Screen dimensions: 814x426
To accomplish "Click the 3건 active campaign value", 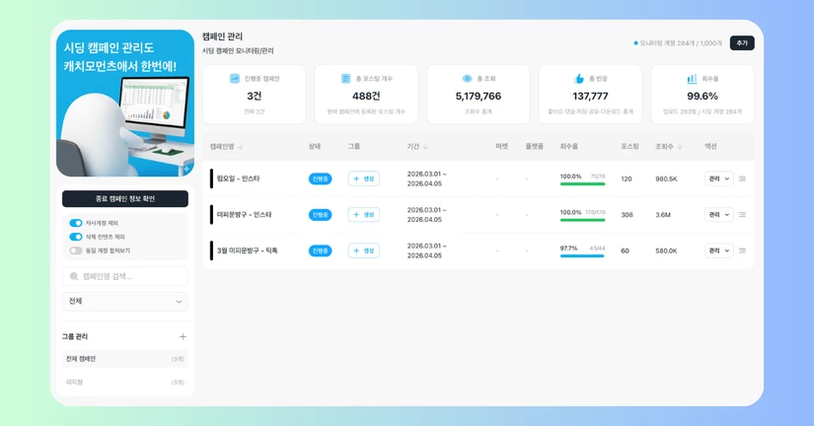I will [254, 96].
